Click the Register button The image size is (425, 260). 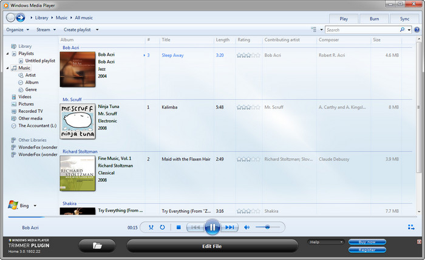point(367,250)
